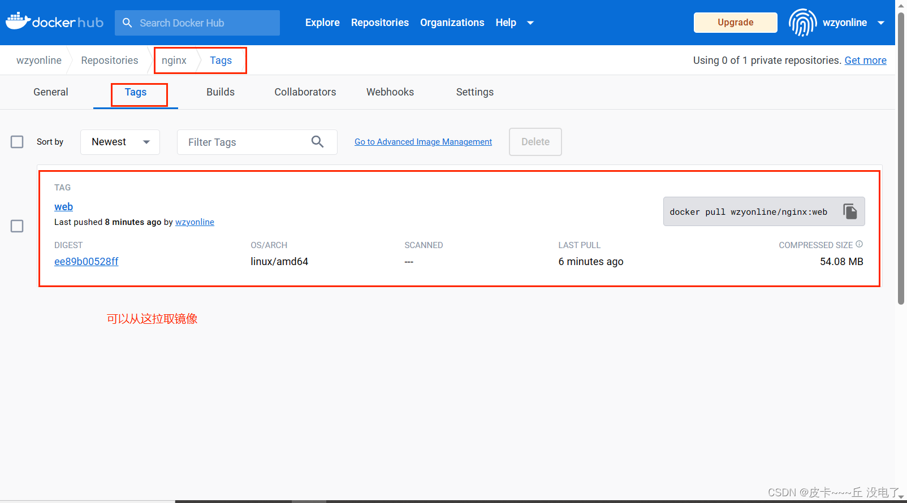Expand the wzyonline account menu arrow
Screen dimensions: 907x503
(x=881, y=23)
